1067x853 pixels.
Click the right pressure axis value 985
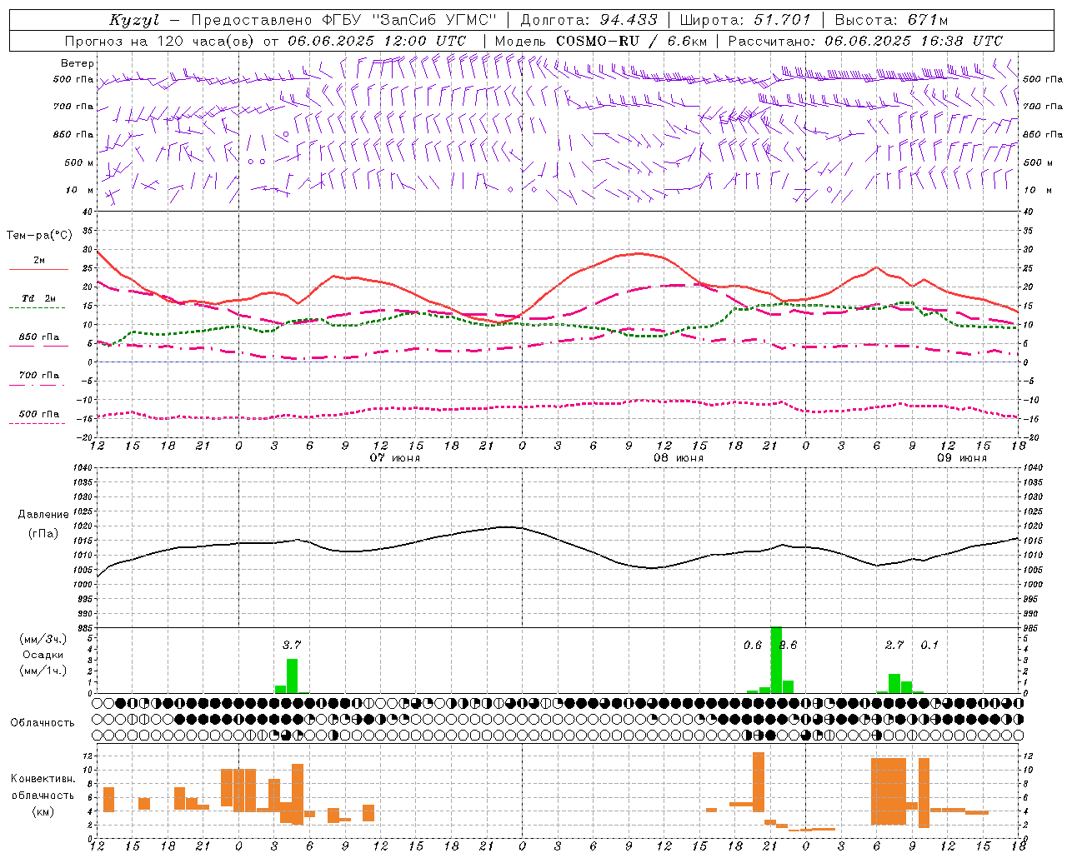pyautogui.click(x=1032, y=628)
